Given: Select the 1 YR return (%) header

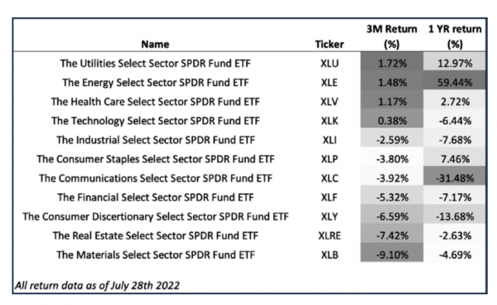Looking at the screenshot, I should click(x=455, y=36).
